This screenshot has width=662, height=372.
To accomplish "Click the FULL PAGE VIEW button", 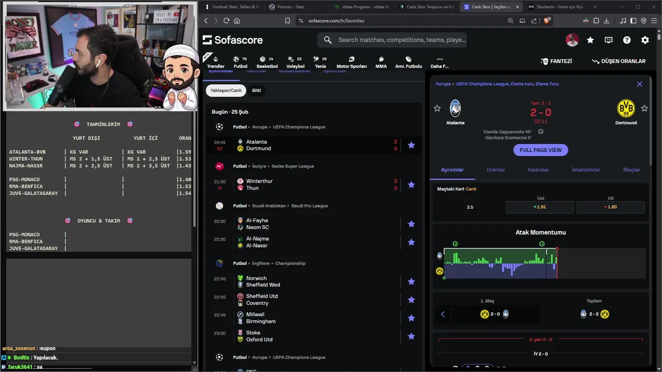I will coord(540,150).
